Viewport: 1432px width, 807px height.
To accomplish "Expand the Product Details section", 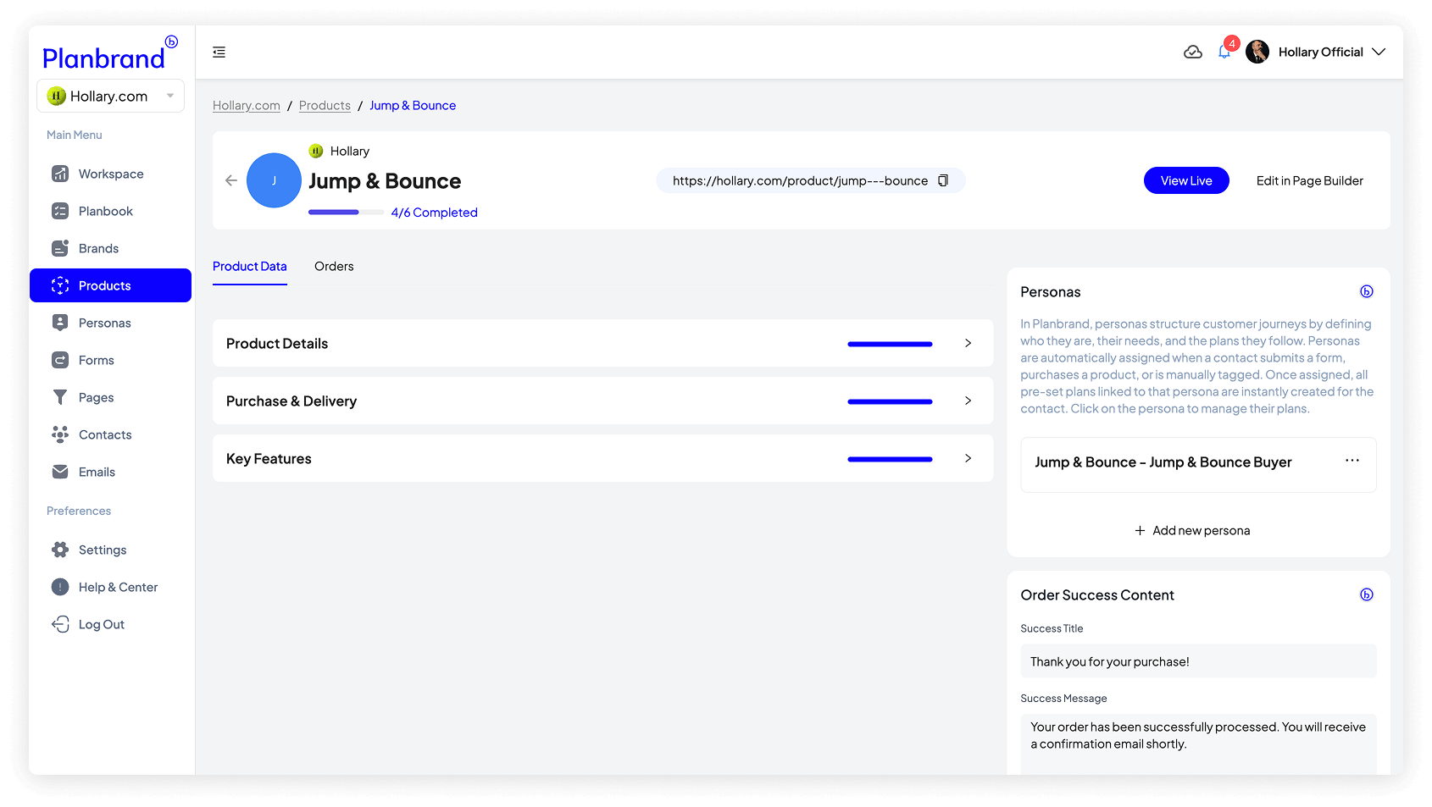I will tap(968, 344).
